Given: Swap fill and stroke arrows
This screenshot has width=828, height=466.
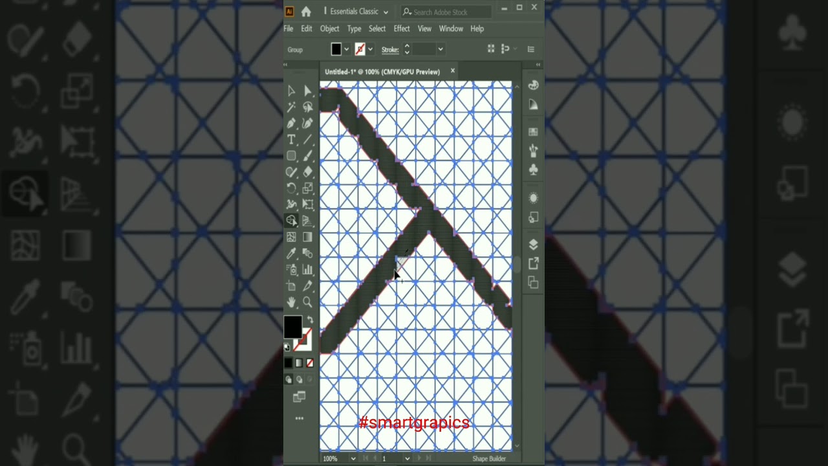Looking at the screenshot, I should pos(310,320).
